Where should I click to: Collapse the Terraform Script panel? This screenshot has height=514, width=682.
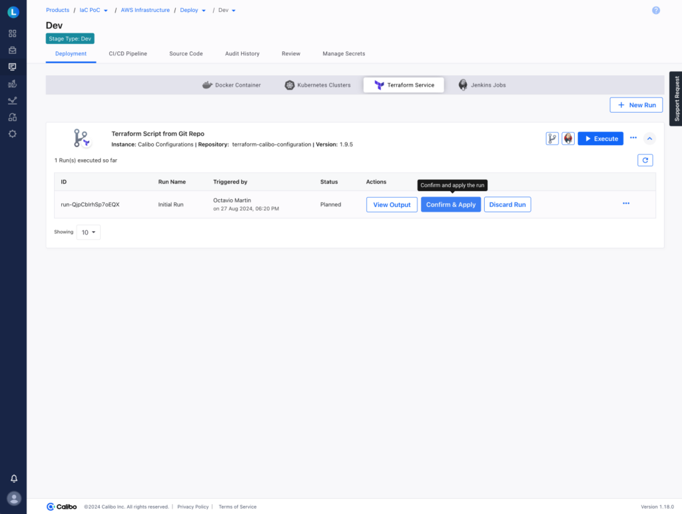(x=650, y=138)
